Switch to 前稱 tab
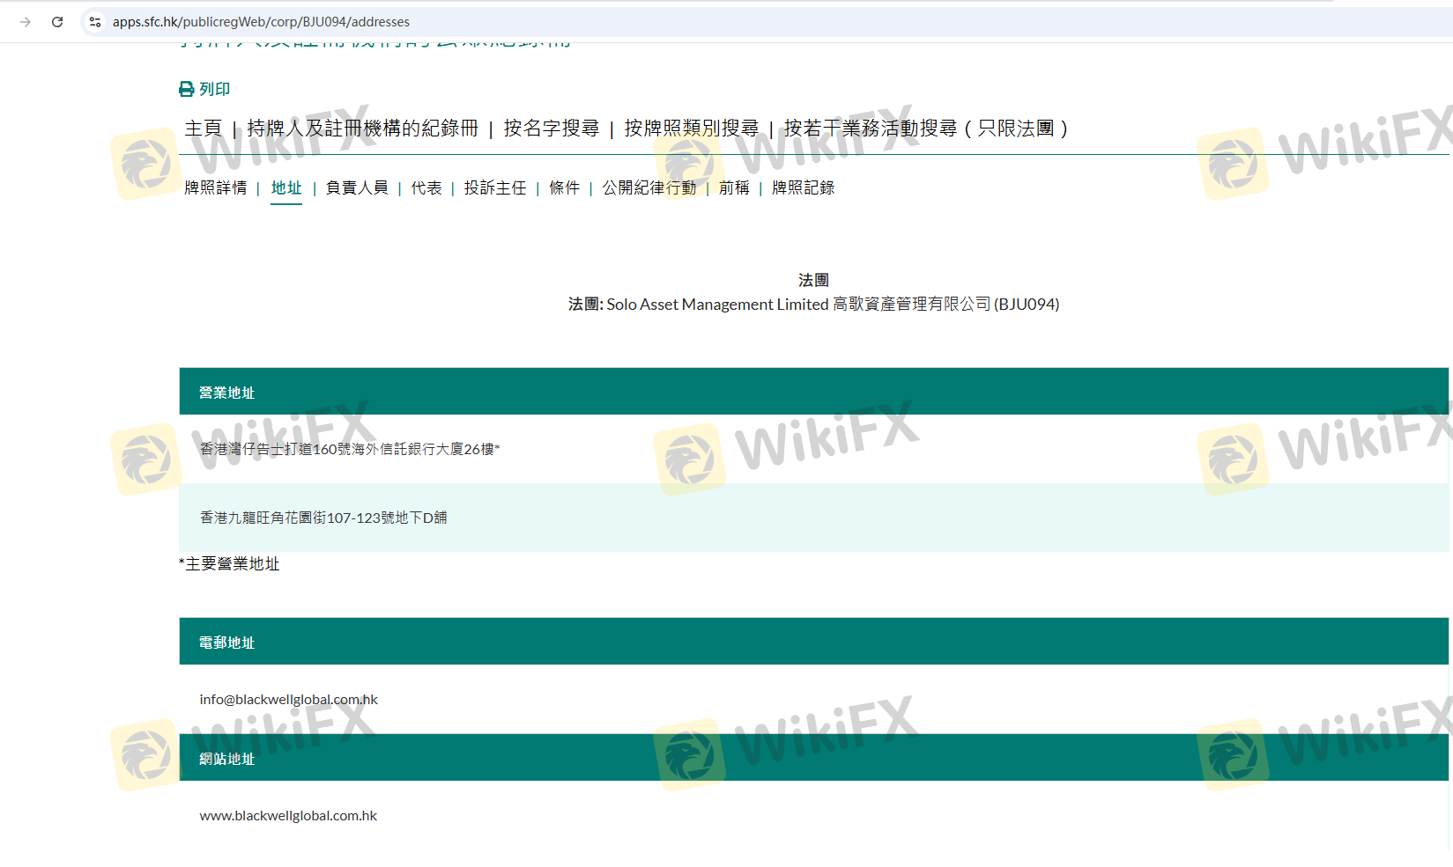The image size is (1453, 867). [x=734, y=187]
